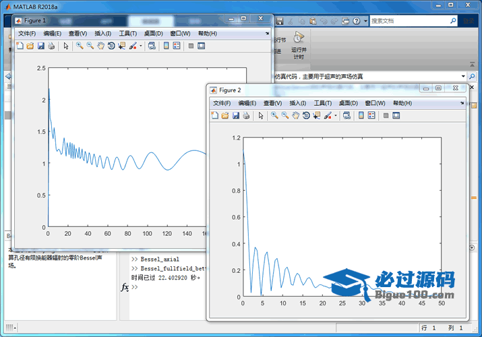Click Paste icon in MATLAB quick access toolbar
The image size is (482, 337).
[313, 21]
